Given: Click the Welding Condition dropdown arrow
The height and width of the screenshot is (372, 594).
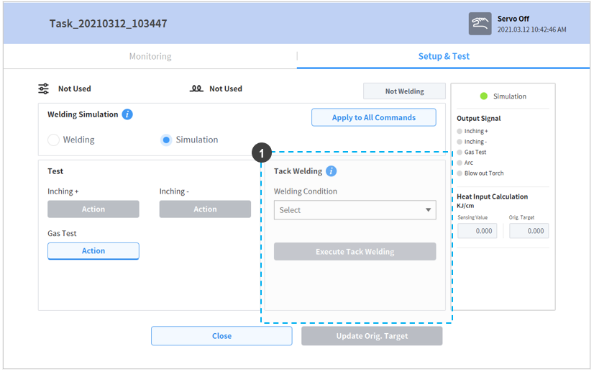Looking at the screenshot, I should pyautogui.click(x=428, y=210).
